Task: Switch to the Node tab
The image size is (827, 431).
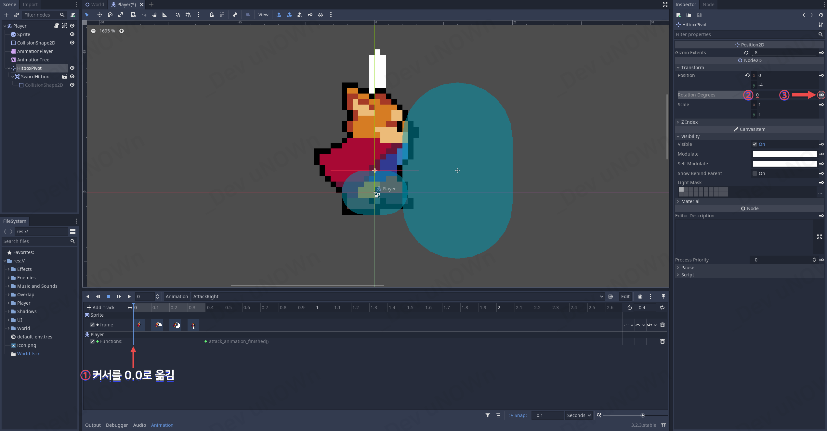Action: tap(708, 5)
